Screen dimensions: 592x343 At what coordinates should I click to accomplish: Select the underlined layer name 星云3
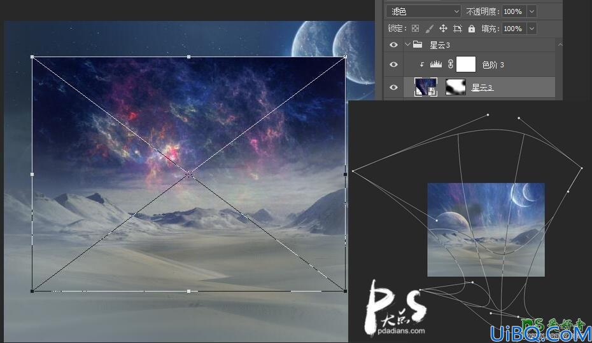click(x=482, y=88)
